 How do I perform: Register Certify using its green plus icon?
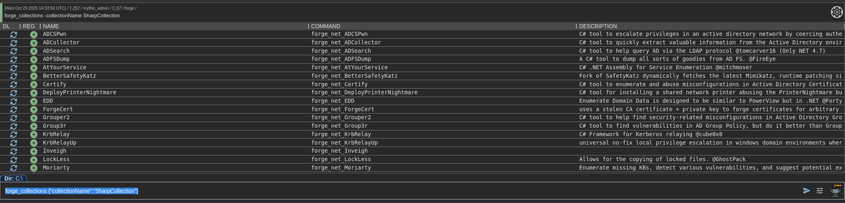(34, 85)
